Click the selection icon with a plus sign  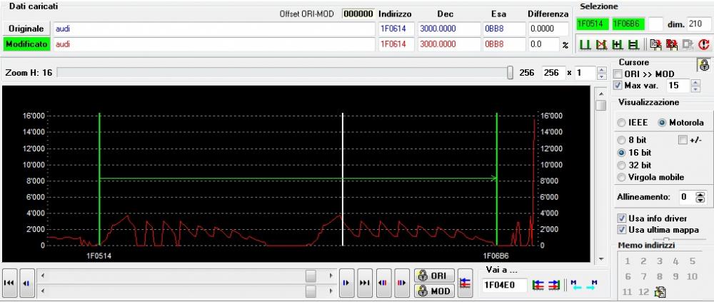617,45
